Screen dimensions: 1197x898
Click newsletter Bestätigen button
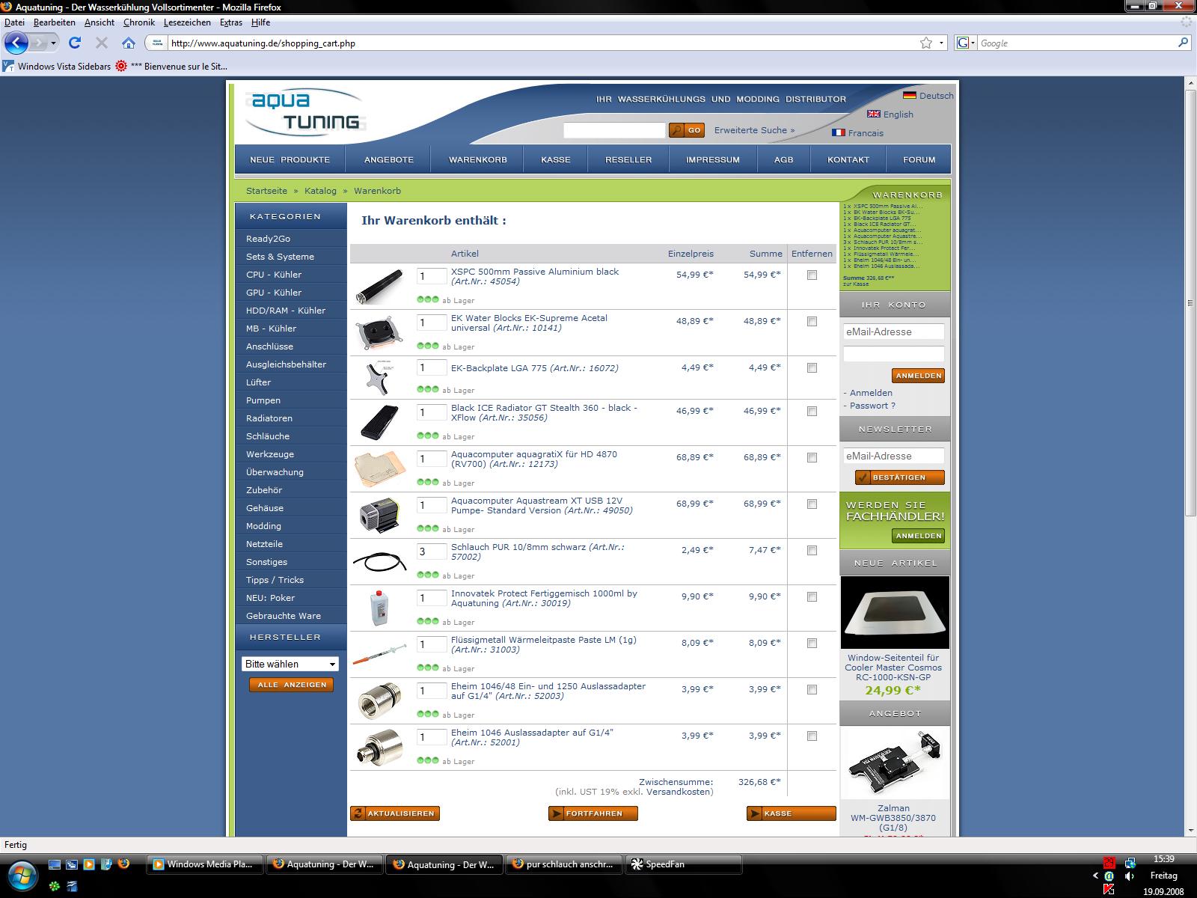900,477
